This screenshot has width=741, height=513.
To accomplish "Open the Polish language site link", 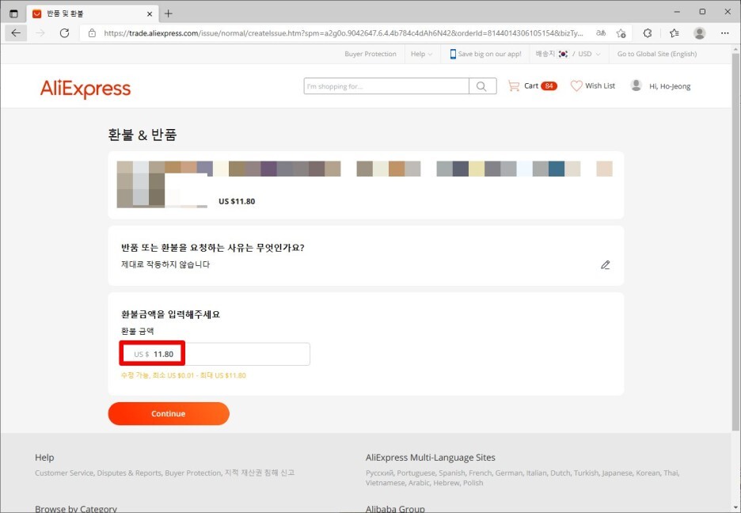I will point(473,483).
